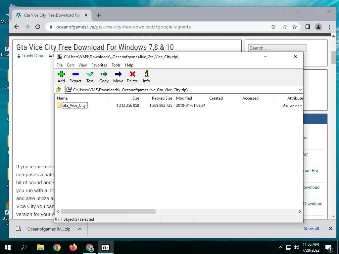Open download options chevron for zip file
This screenshot has height=254, width=339.
80,229
